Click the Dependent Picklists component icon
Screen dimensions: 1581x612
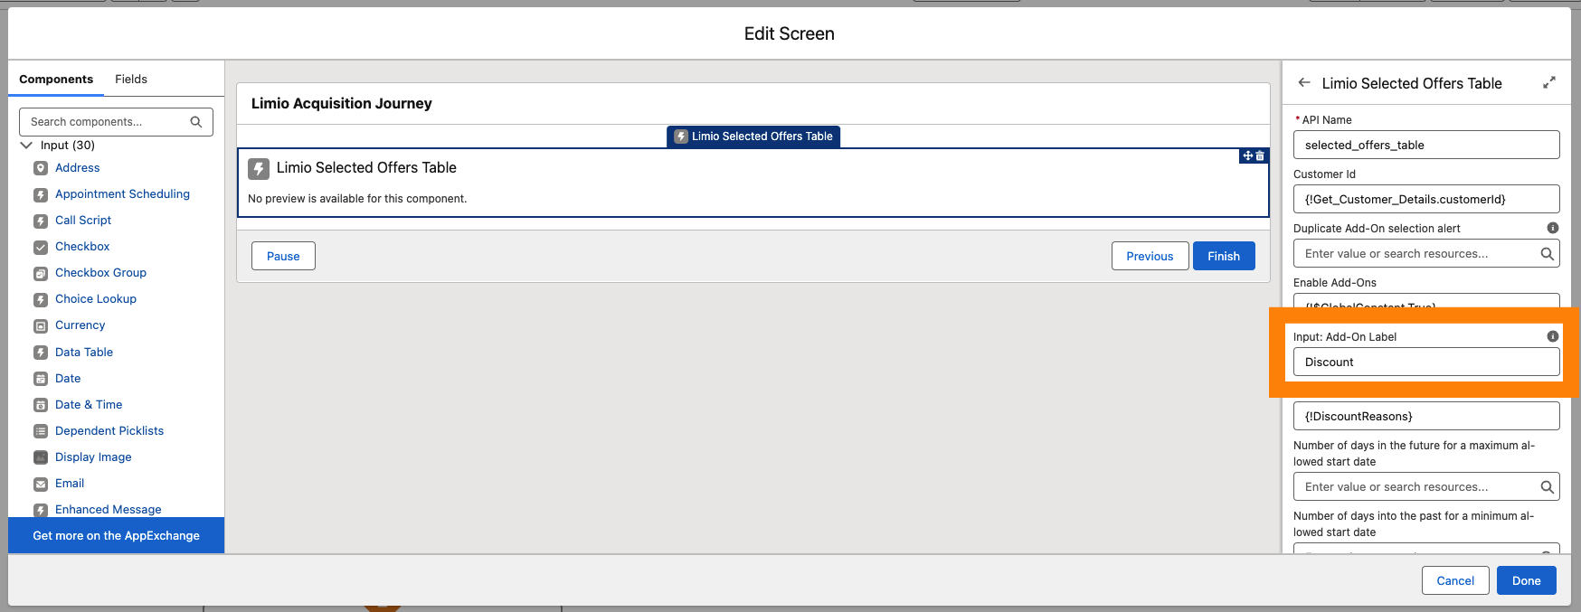click(x=41, y=431)
